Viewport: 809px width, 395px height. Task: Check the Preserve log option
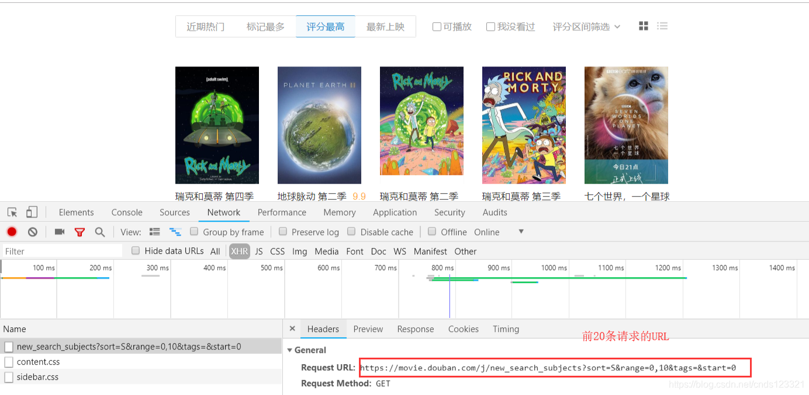[283, 232]
